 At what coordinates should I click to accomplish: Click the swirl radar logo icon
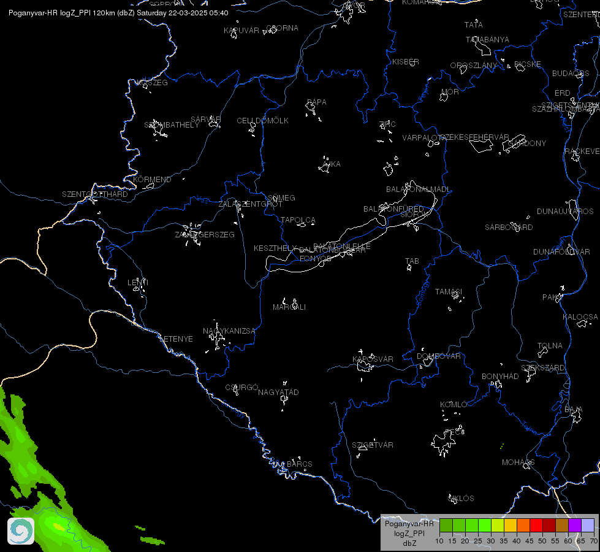tap(21, 531)
